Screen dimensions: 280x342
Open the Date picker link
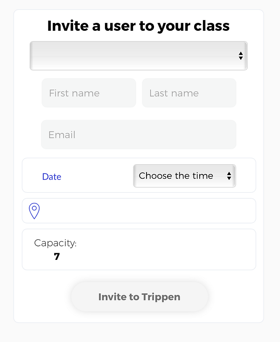(51, 176)
